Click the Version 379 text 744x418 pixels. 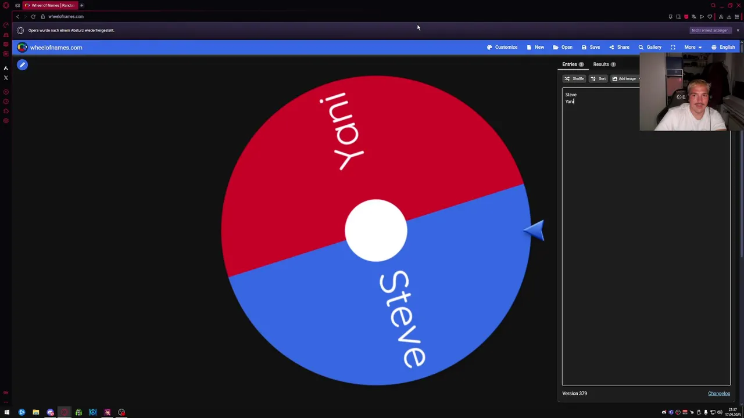click(574, 394)
